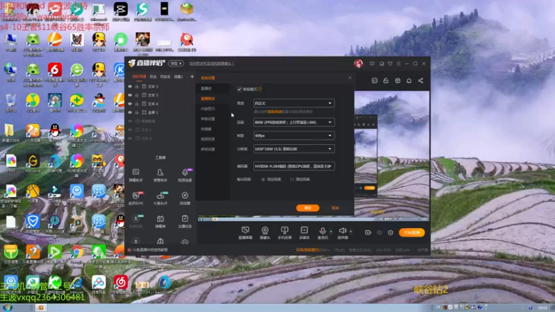The width and height of the screenshot is (555, 312).
Task: Click the record video icon beside start button
Action: [368, 232]
